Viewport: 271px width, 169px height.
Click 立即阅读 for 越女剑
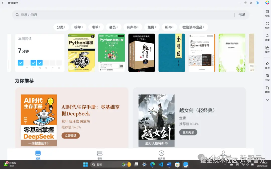188,132
